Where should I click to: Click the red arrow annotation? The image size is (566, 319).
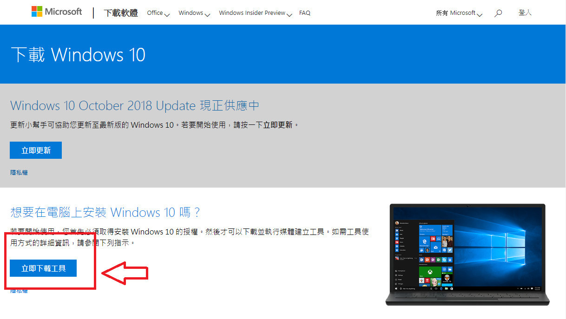125,273
